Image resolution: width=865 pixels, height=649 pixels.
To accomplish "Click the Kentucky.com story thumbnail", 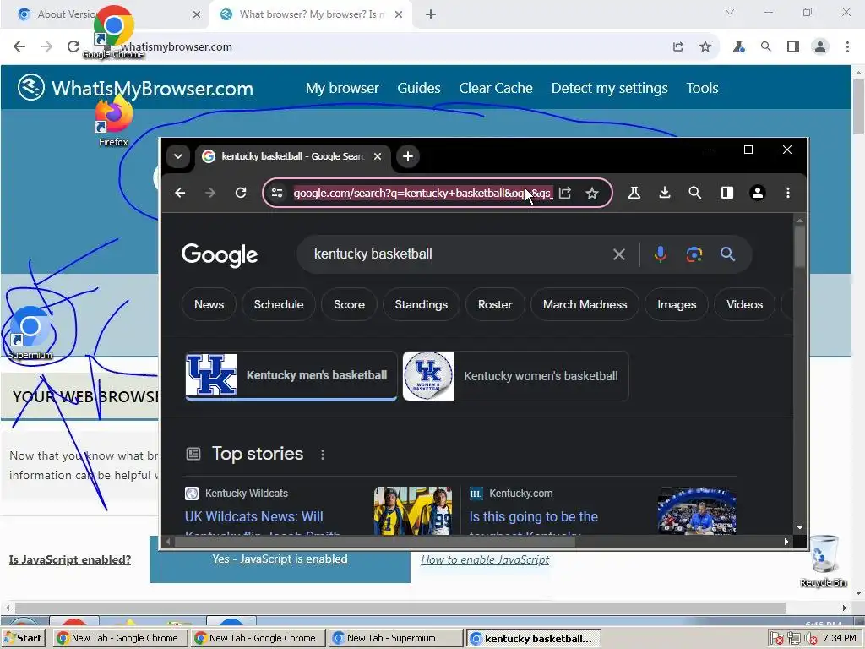I will click(x=697, y=510).
